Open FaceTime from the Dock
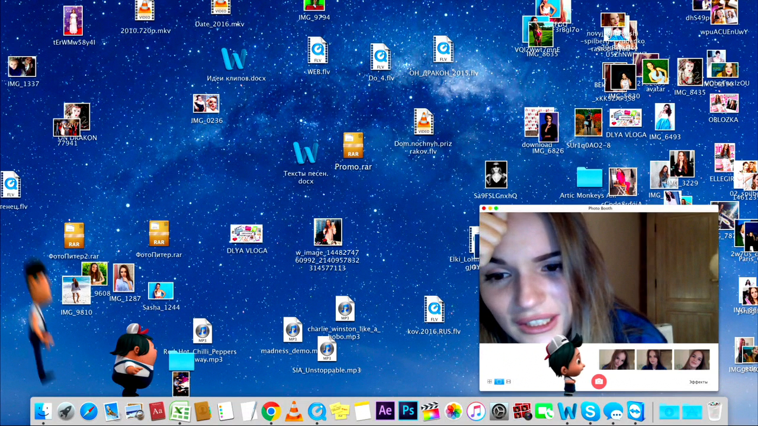This screenshot has height=426, width=758. 544,411
